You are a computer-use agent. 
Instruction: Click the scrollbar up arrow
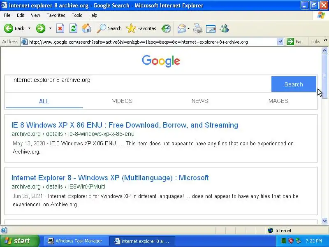(324, 50)
